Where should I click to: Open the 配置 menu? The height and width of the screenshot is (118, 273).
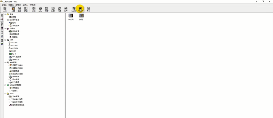11,5
